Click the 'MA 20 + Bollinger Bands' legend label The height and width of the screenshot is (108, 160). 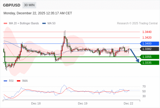click(x=24, y=23)
